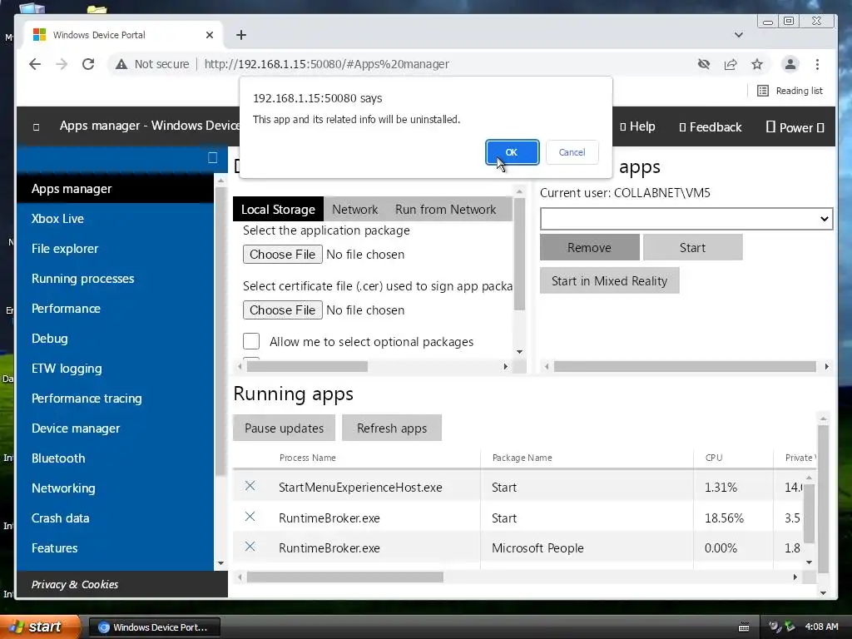Sort by Package Name column header
The width and height of the screenshot is (852, 639).
click(523, 458)
